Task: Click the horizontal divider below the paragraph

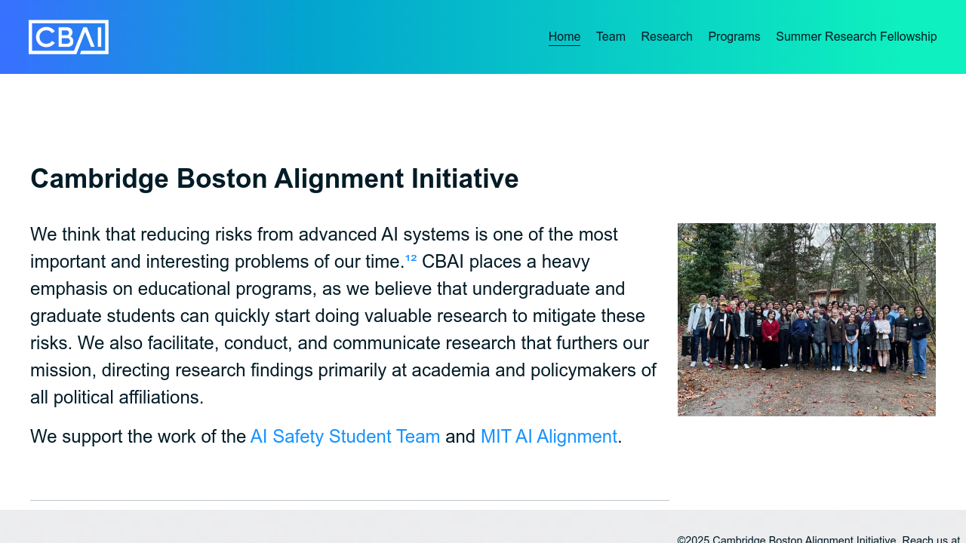Action: (349, 500)
